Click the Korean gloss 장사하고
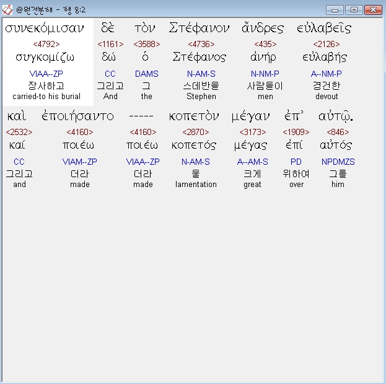This screenshot has height=384, width=386. click(x=46, y=85)
